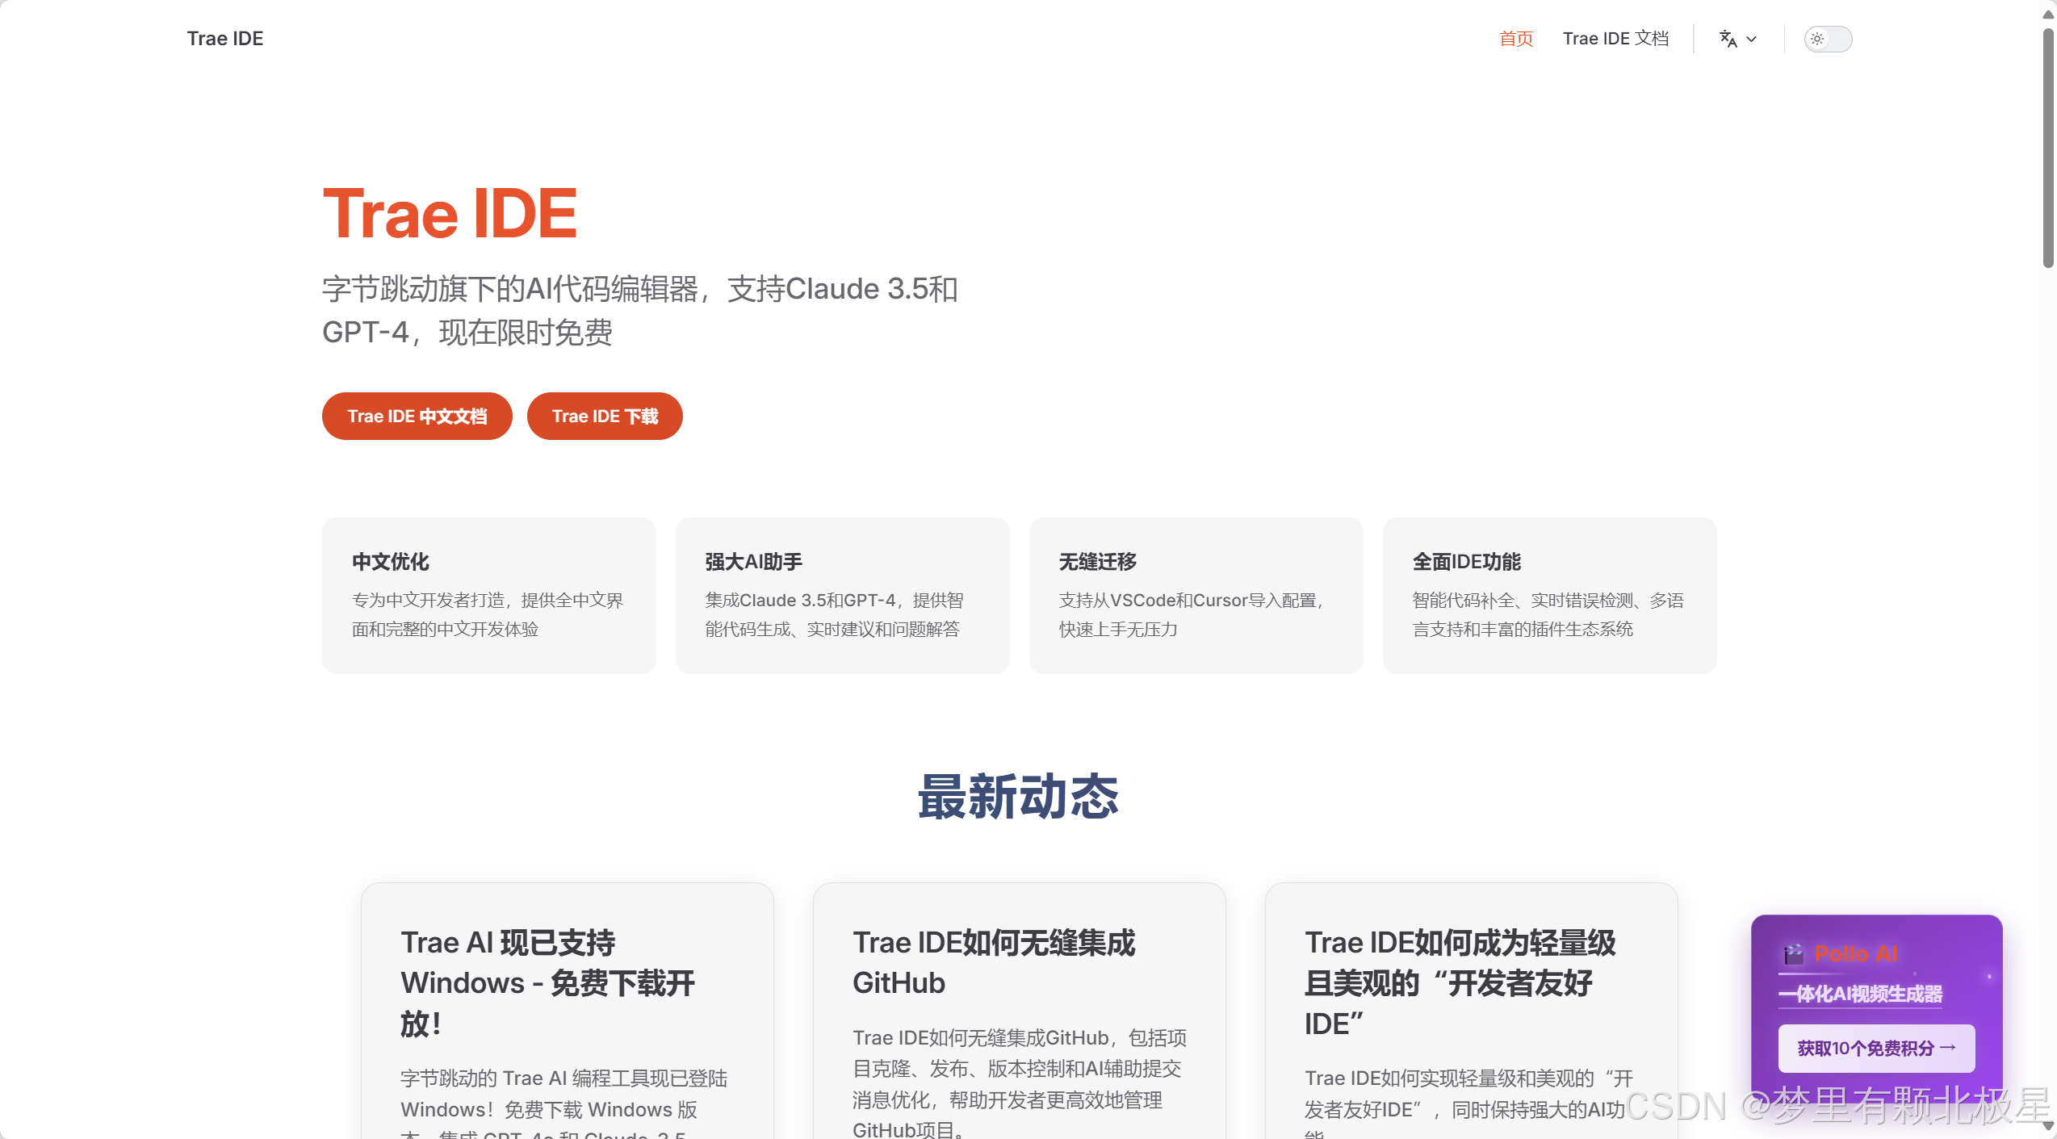Open the 首页 navigation item

coord(1516,39)
